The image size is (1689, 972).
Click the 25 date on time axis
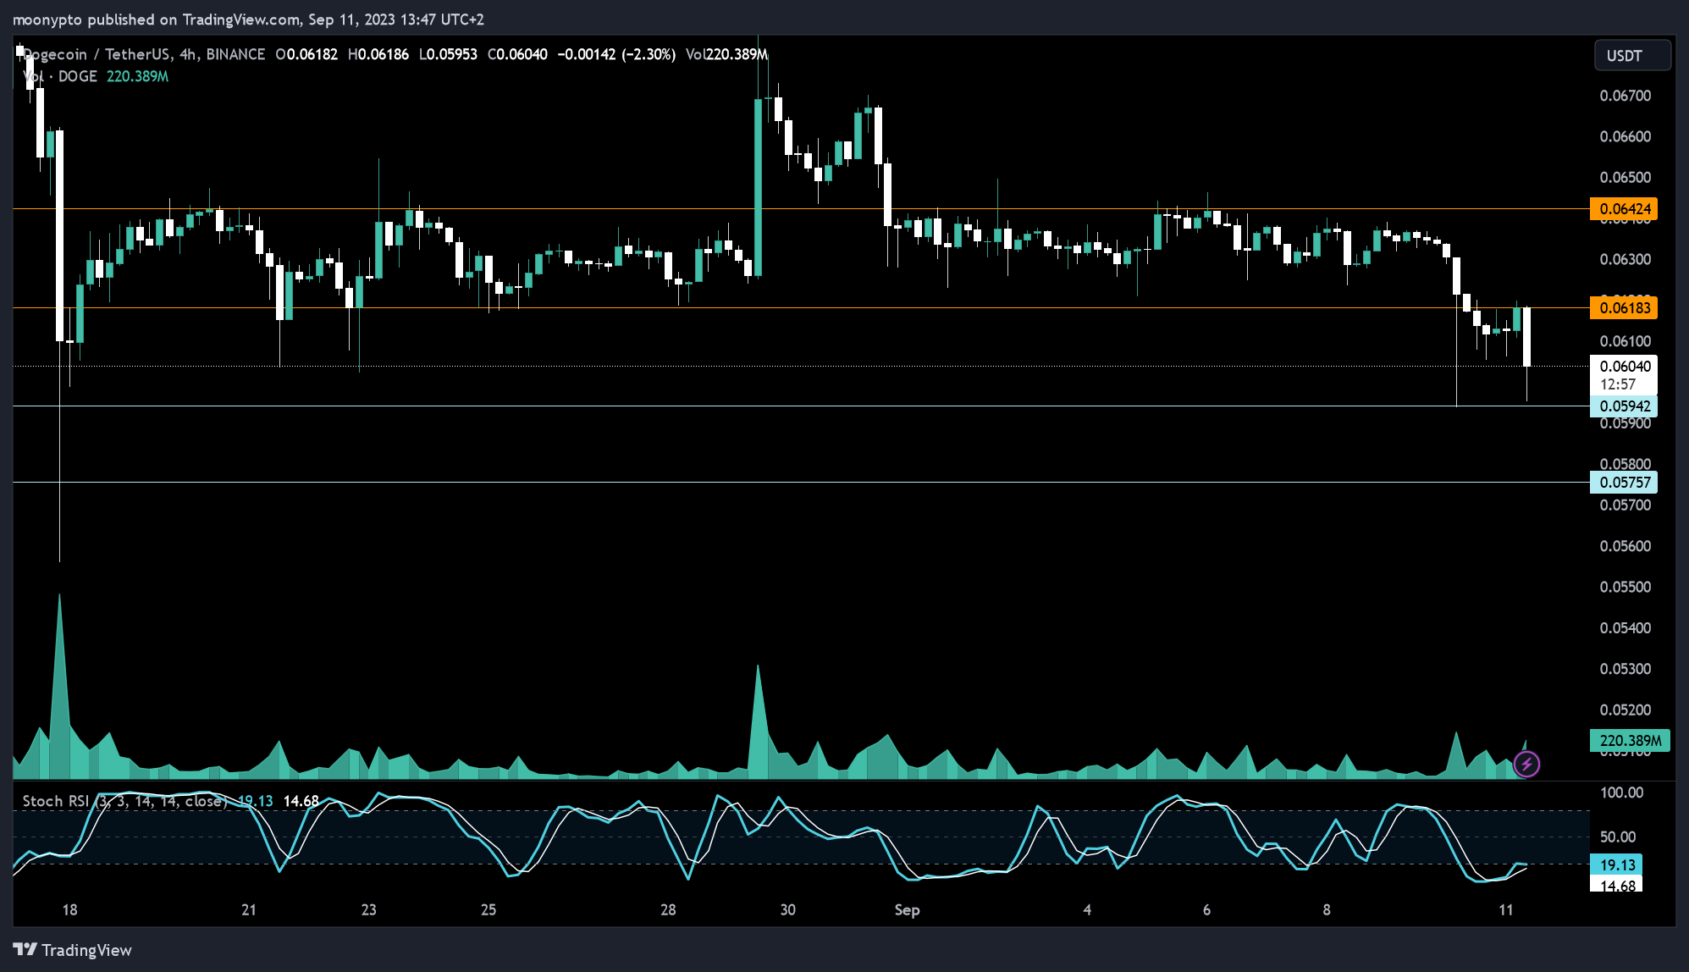tap(488, 910)
